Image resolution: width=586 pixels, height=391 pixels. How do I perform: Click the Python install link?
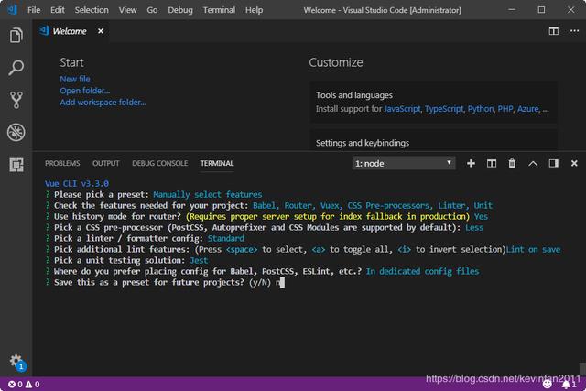(481, 109)
